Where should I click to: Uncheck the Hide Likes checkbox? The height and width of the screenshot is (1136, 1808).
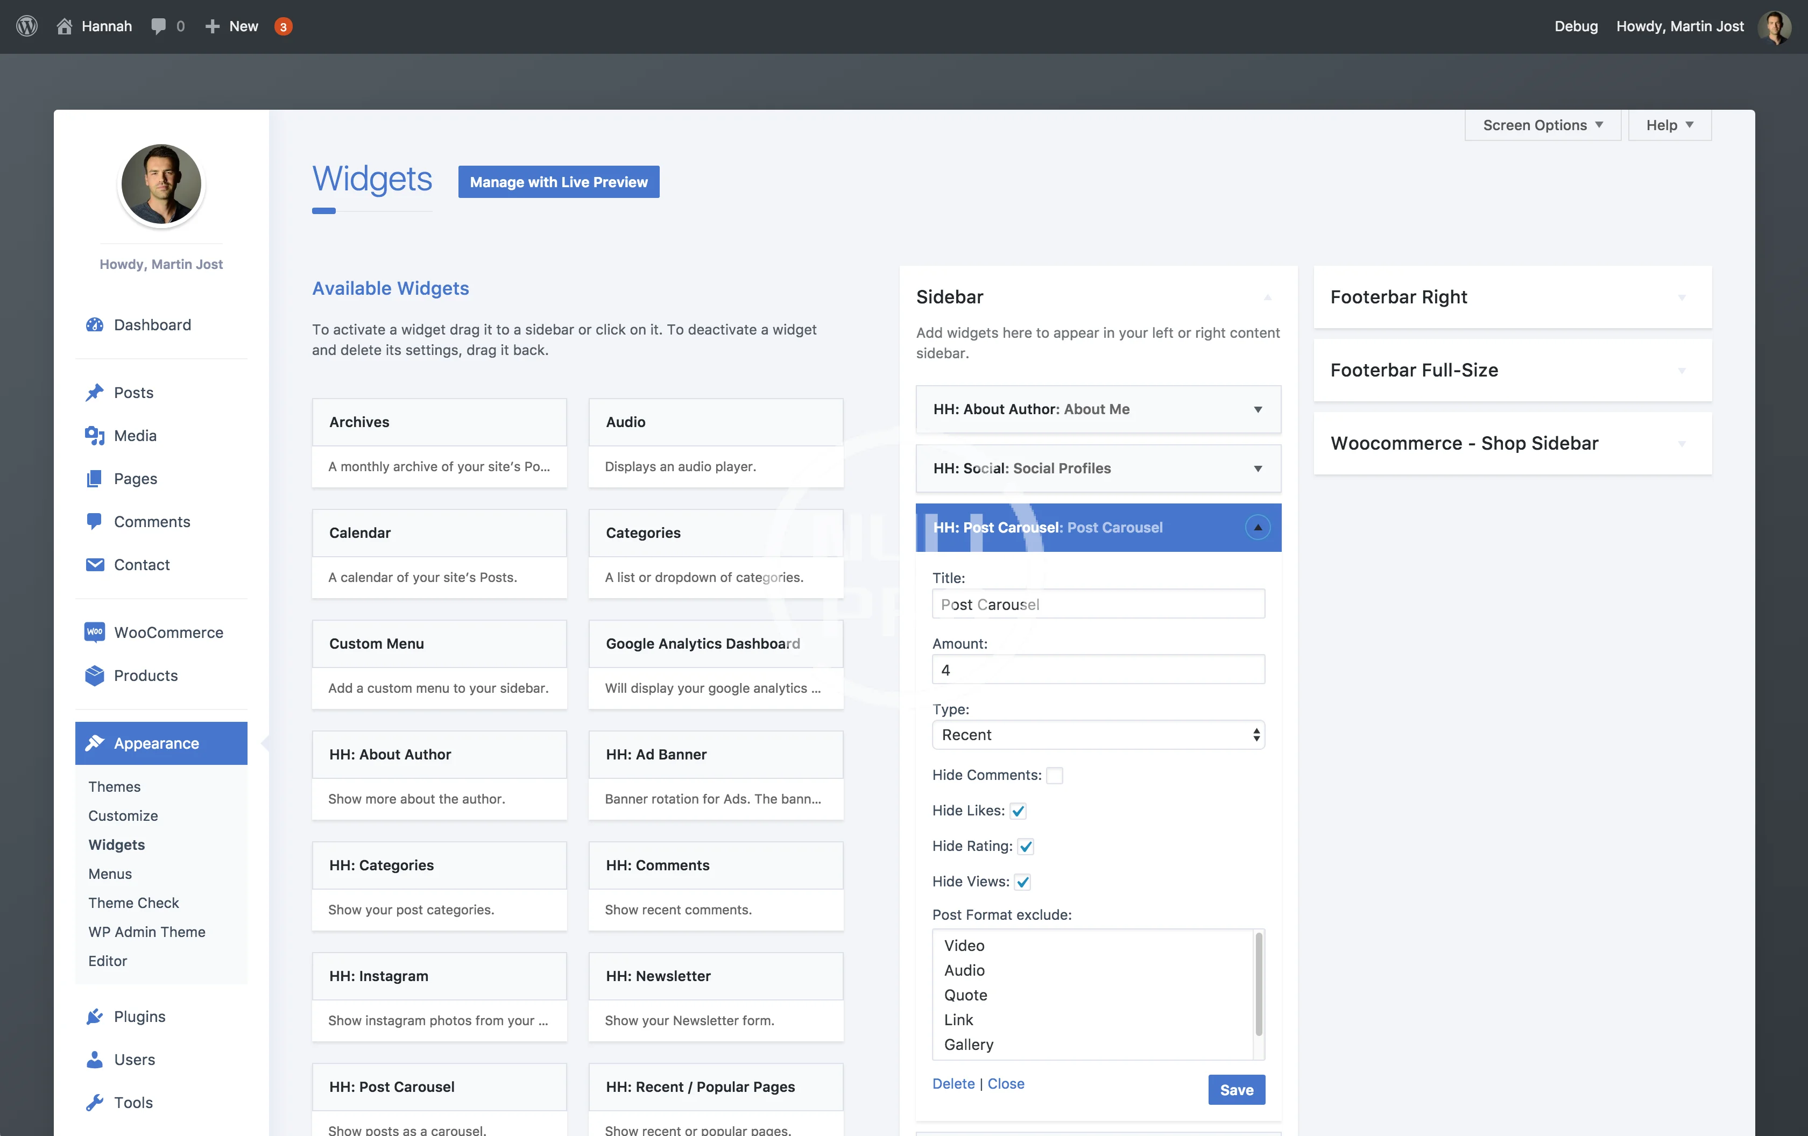(x=1018, y=811)
